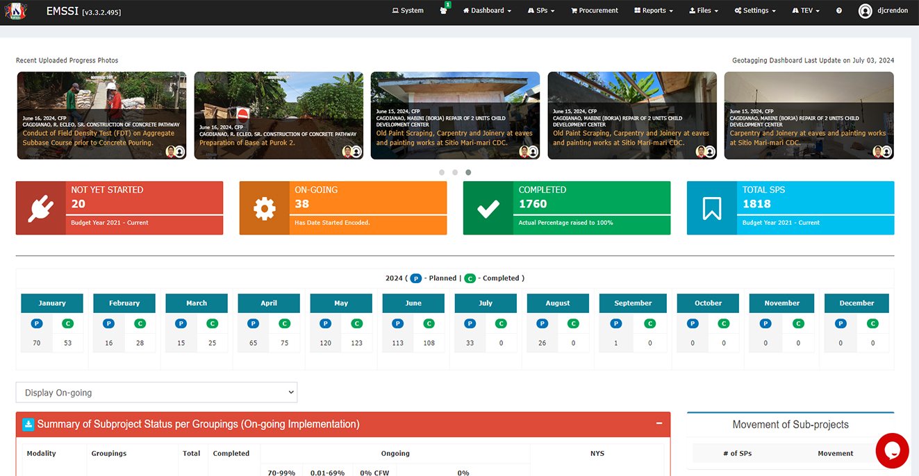
Task: Click the checkmark icon on the COMPLETED card
Action: coord(488,207)
